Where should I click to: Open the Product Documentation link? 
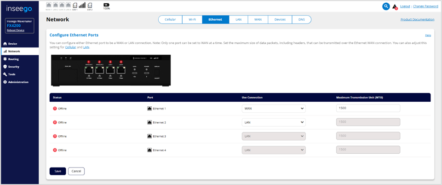(417, 20)
